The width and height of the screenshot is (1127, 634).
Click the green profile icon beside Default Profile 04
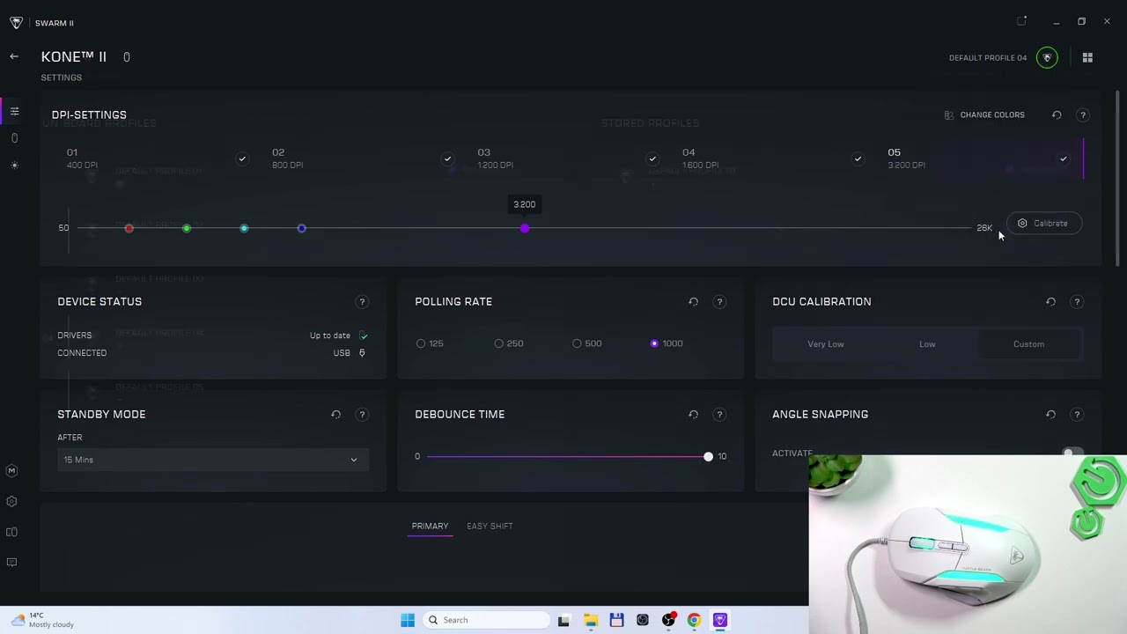[x=1047, y=57]
